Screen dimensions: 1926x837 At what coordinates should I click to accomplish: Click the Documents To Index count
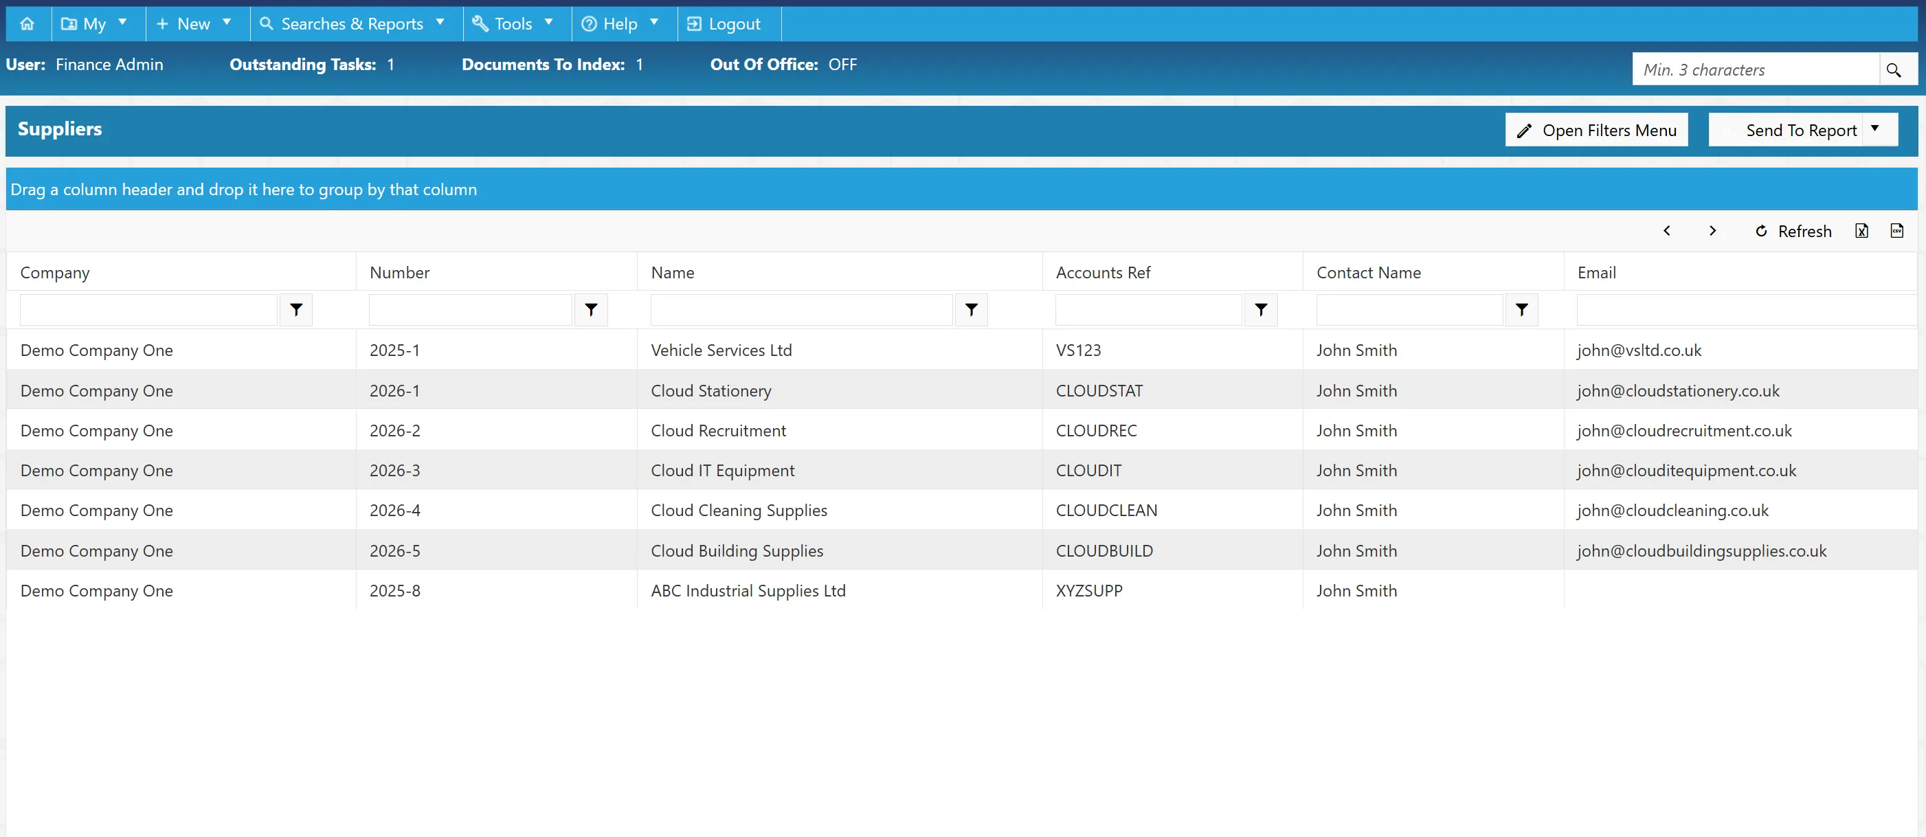click(639, 65)
